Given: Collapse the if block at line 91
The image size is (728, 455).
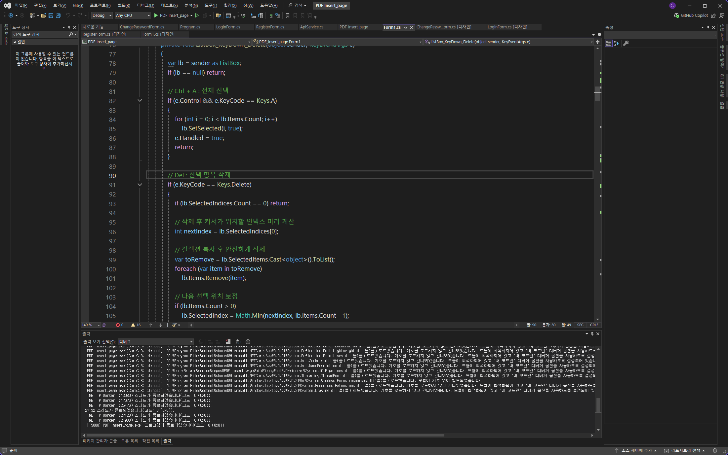Looking at the screenshot, I should point(140,185).
